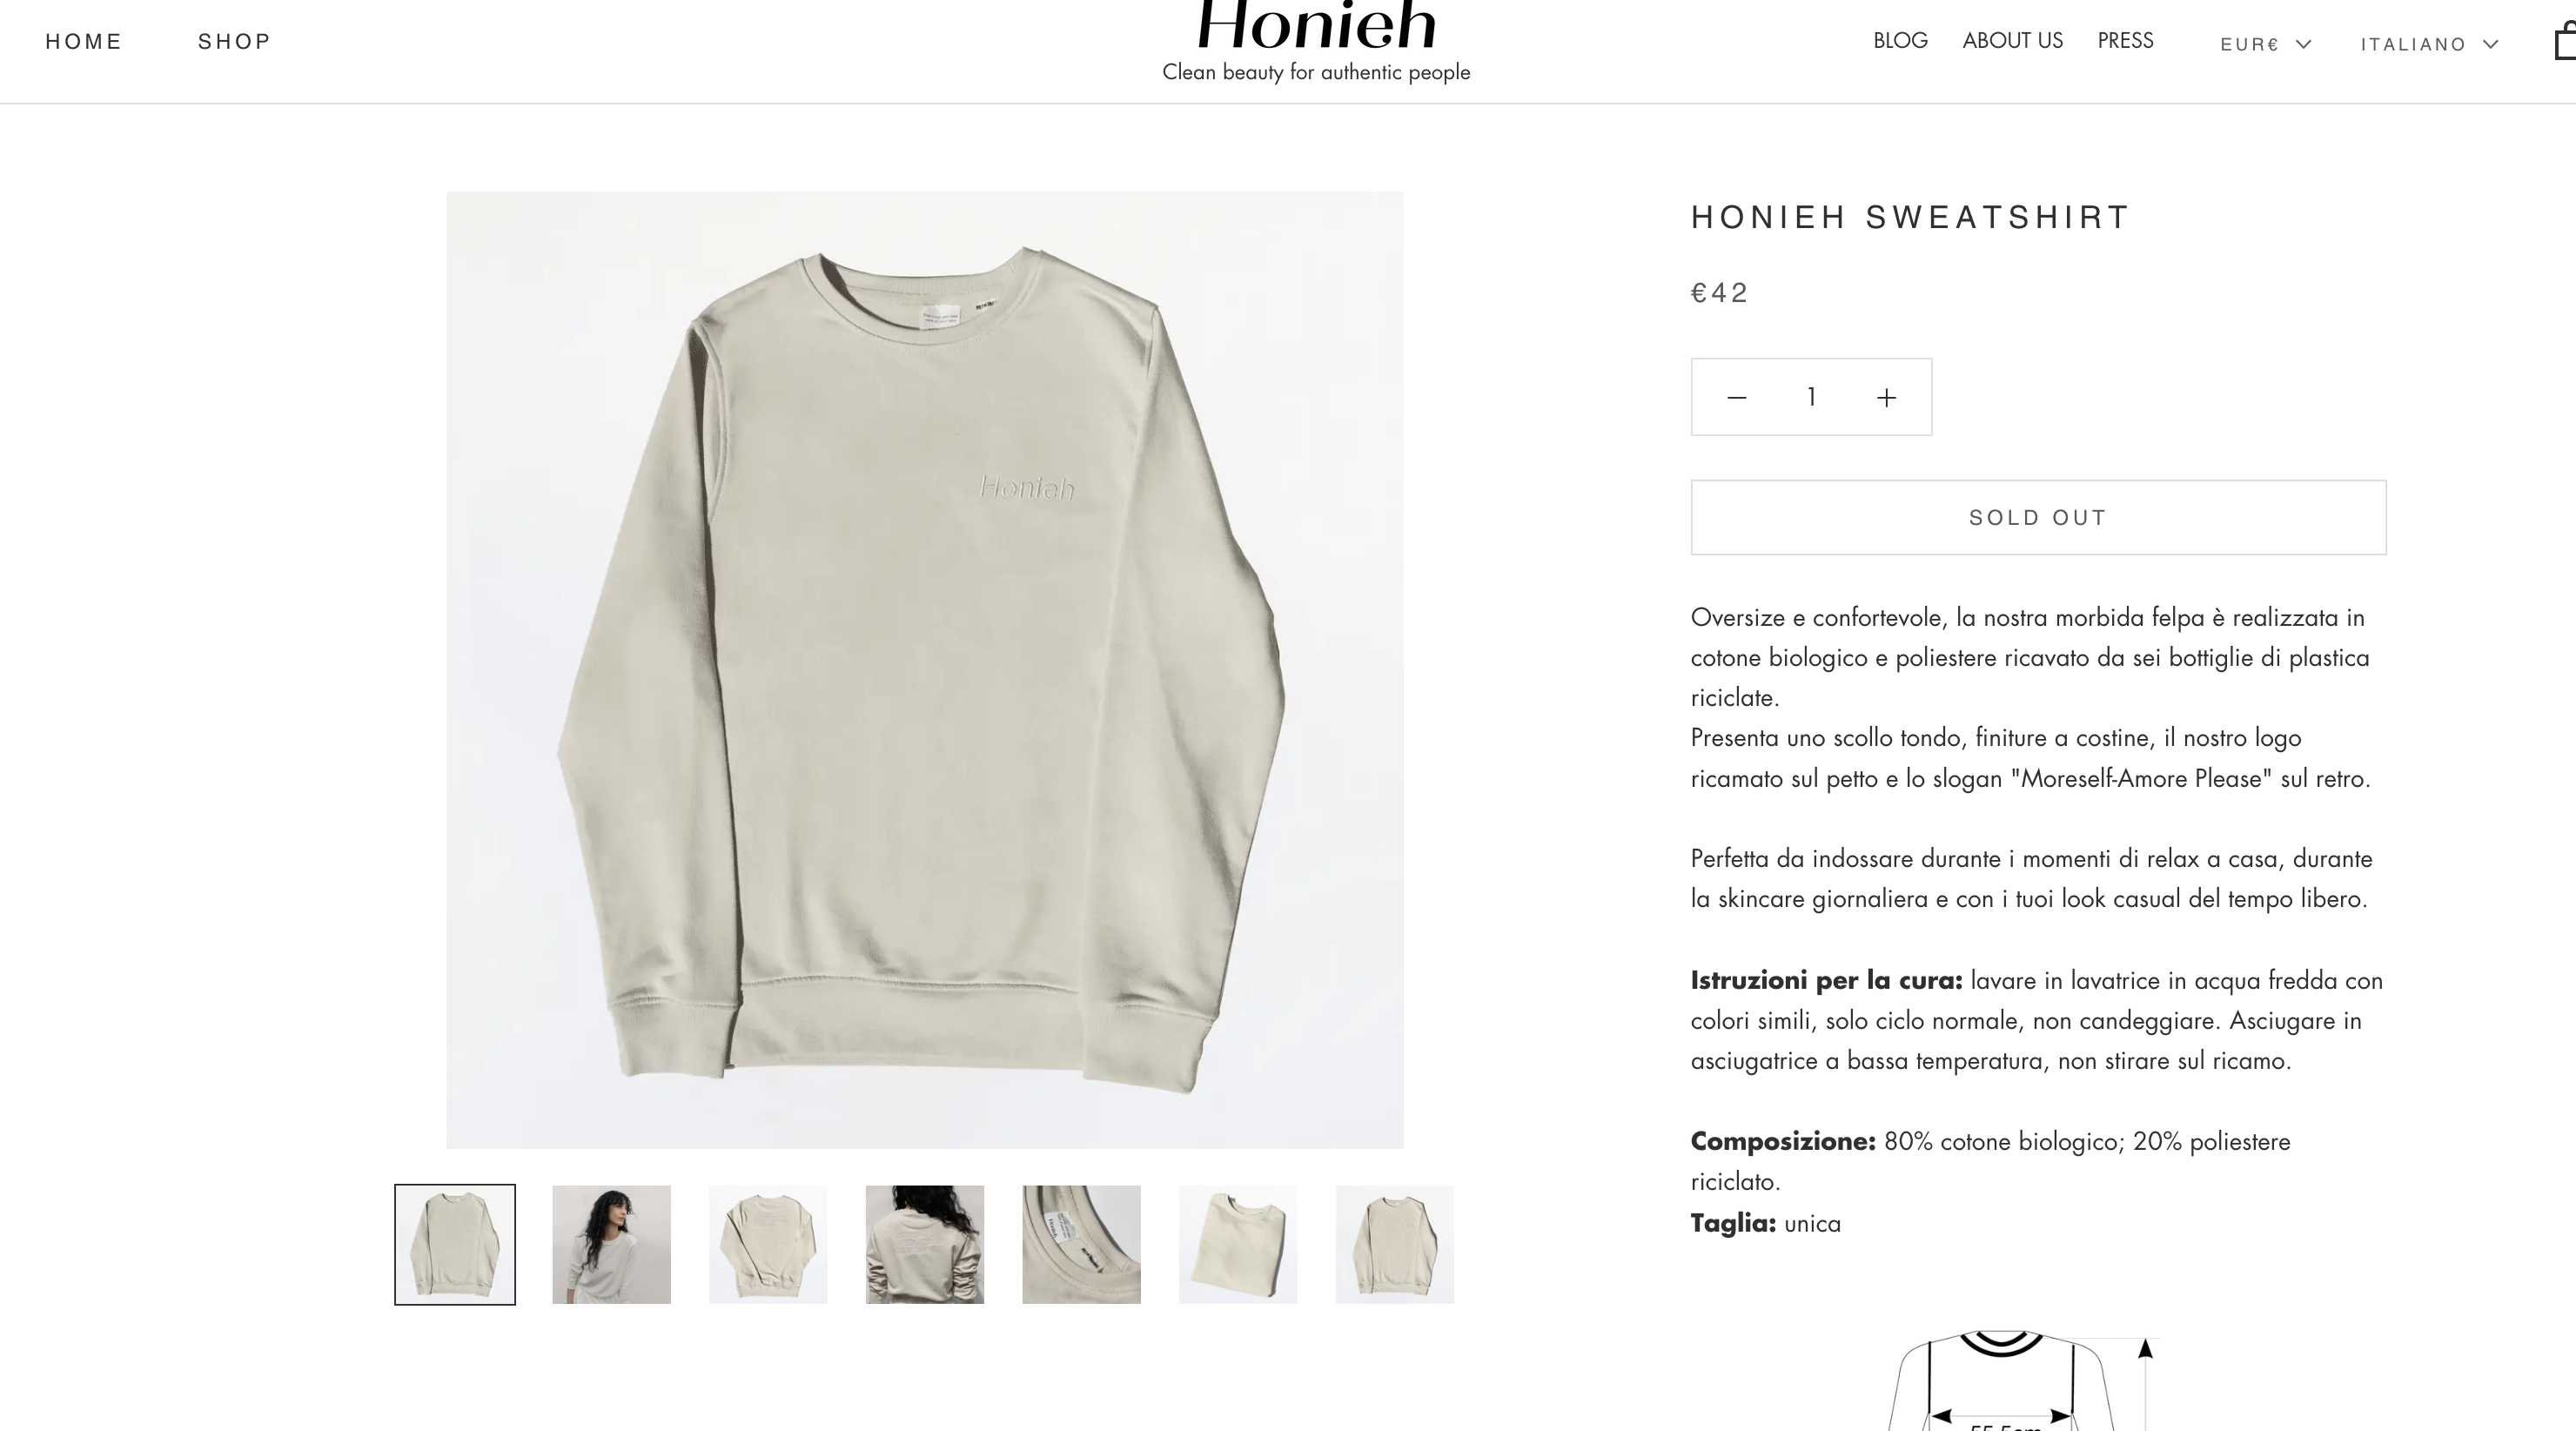Open the Italiano language dropdown
2576x1431 pixels.
coord(2429,44)
